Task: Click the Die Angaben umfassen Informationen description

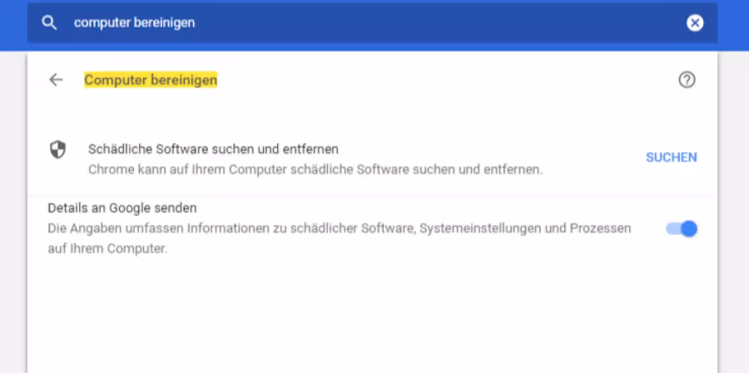Action: coord(340,229)
